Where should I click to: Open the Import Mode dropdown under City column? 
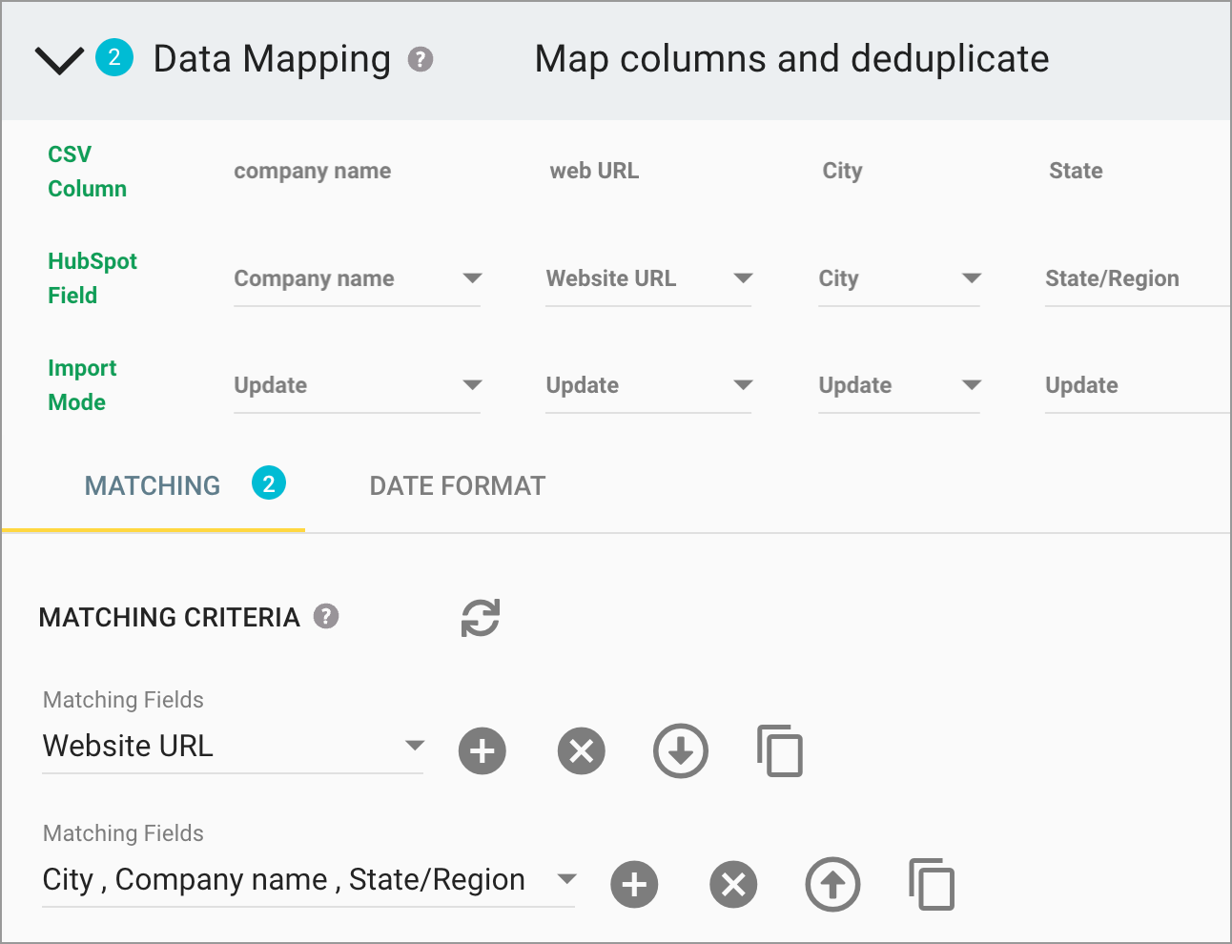tap(899, 385)
